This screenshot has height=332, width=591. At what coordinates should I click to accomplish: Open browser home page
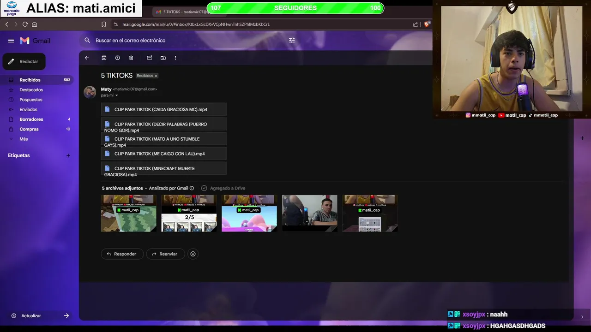coord(34,24)
